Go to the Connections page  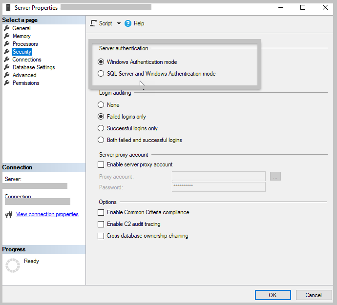point(27,60)
